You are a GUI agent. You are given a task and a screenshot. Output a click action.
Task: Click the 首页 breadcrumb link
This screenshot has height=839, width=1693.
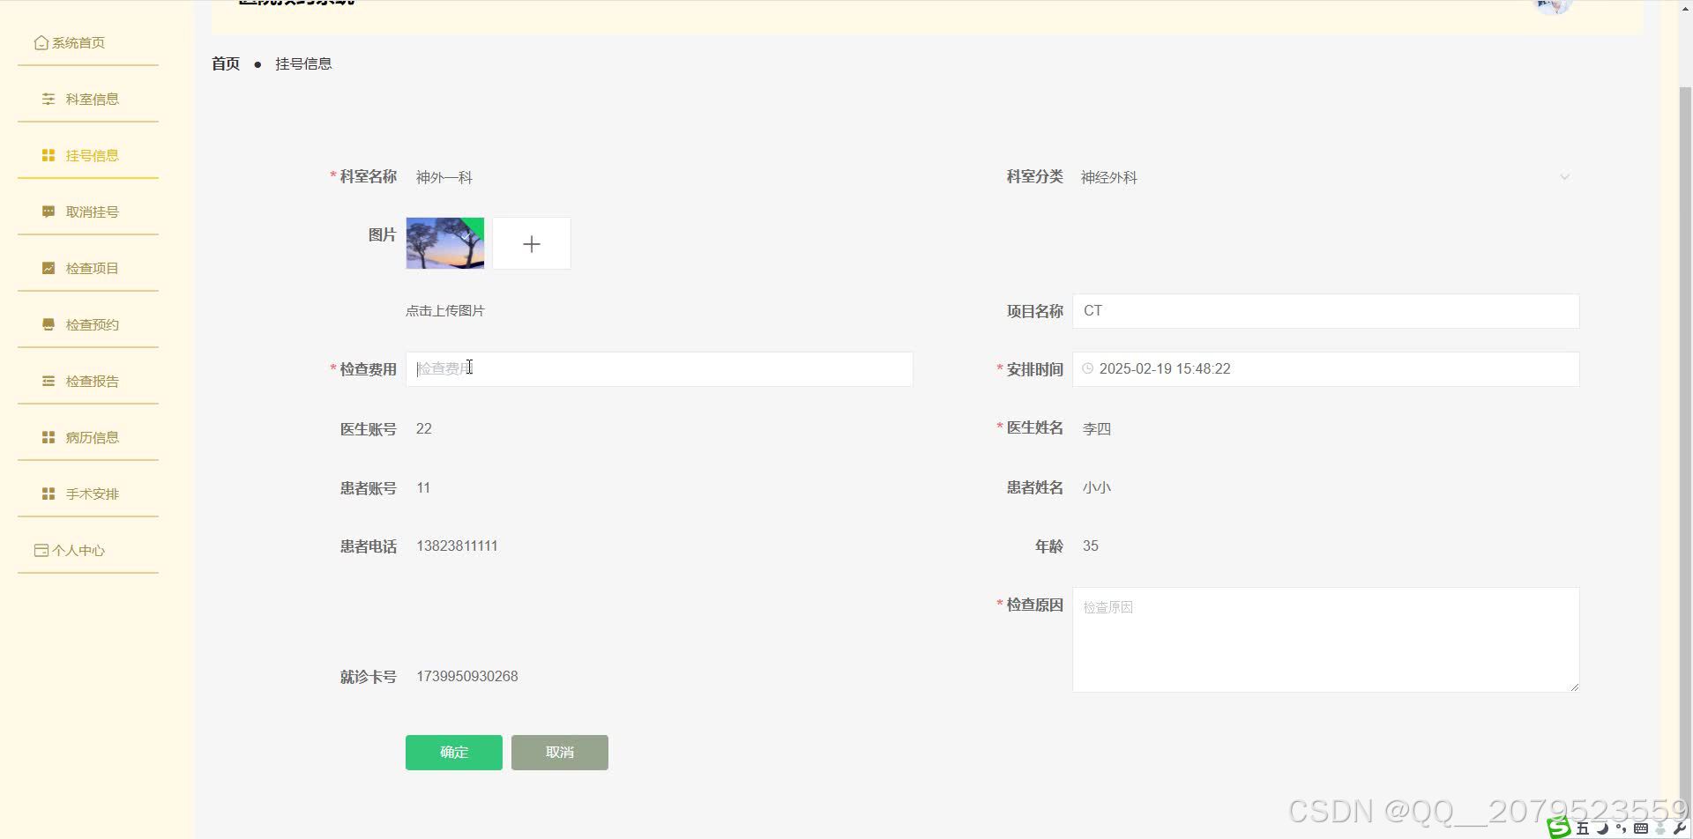(x=226, y=63)
